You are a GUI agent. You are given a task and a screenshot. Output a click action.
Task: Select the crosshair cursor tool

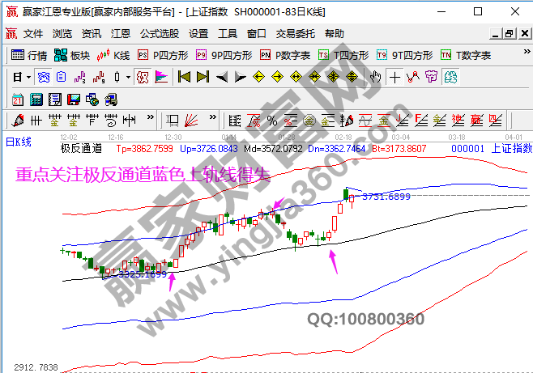click(x=394, y=77)
